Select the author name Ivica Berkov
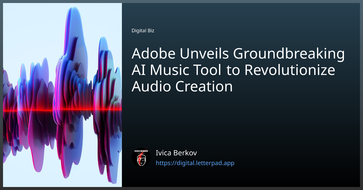363x190 pixels. (176, 153)
